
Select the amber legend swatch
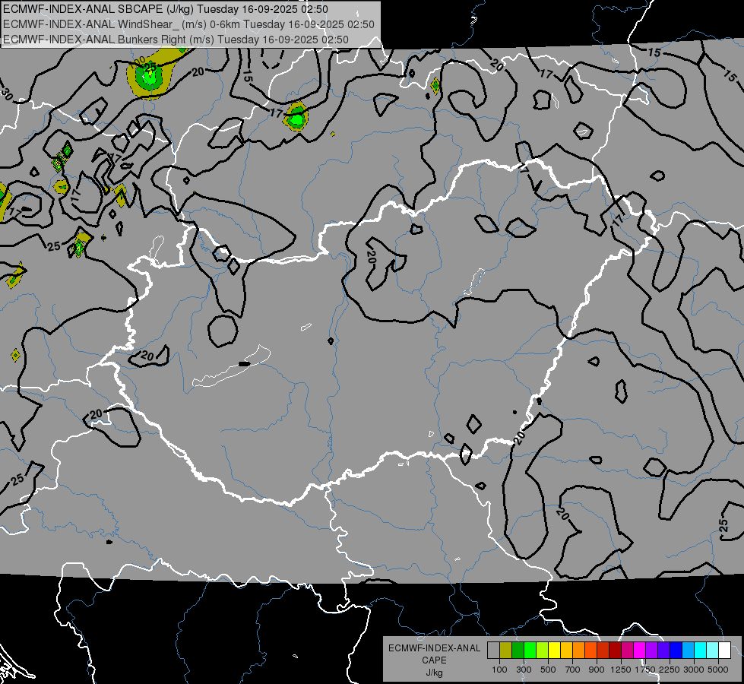(566, 651)
